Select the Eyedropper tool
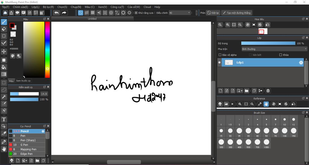309x165 pixels. [4, 142]
